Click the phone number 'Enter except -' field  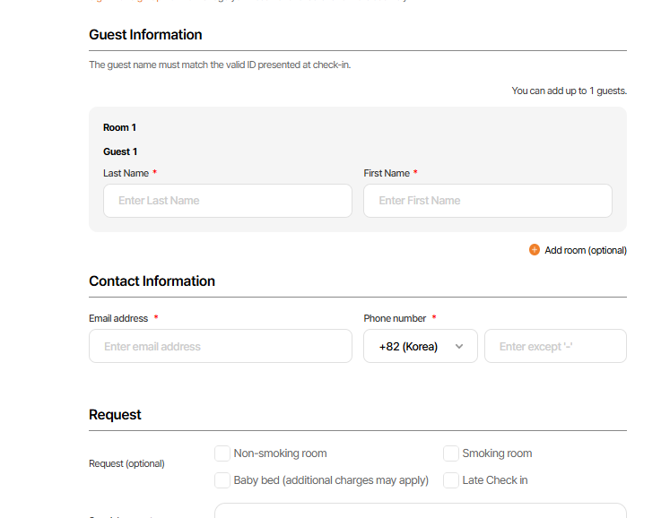(x=555, y=347)
